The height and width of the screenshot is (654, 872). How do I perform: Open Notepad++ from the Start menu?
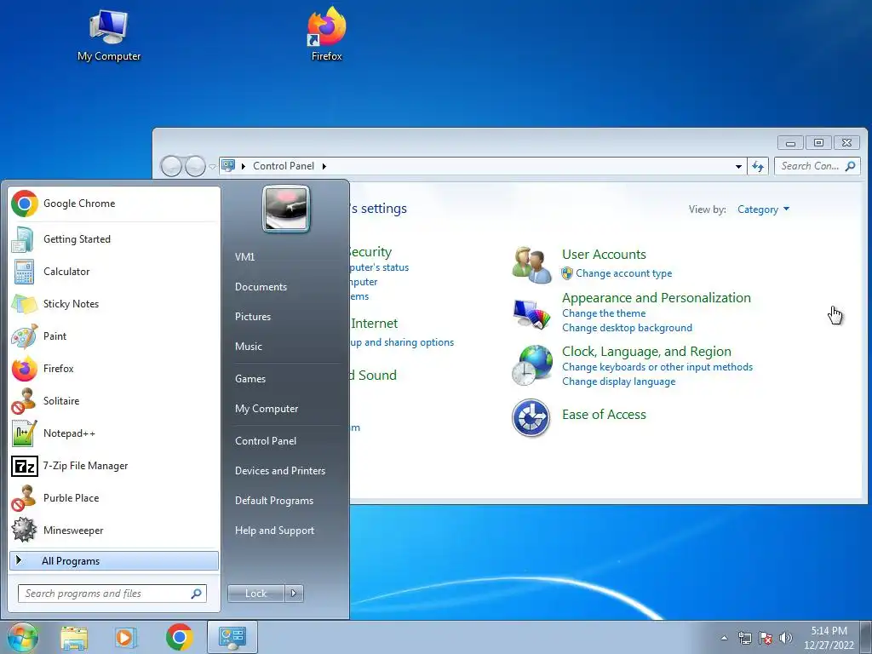tap(114, 433)
